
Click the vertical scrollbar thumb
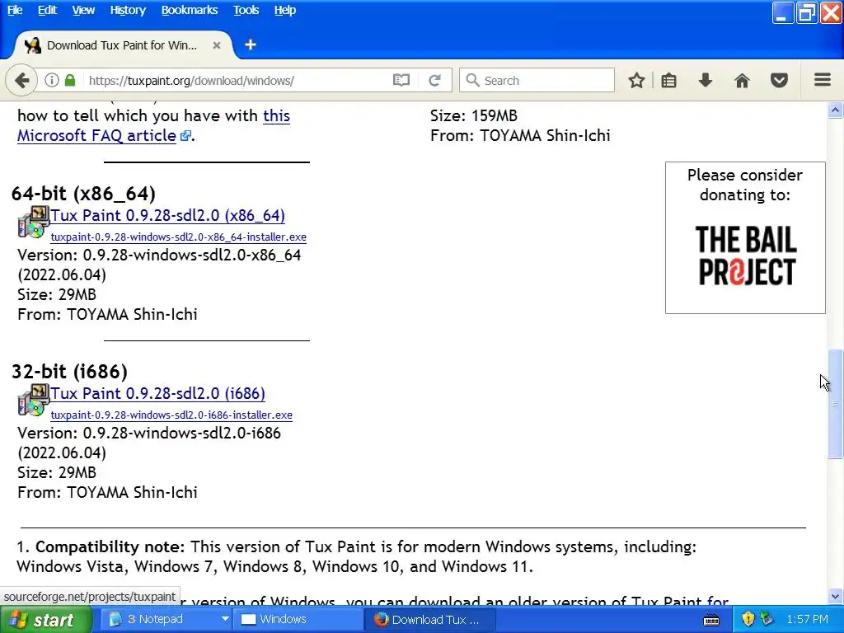[x=835, y=404]
